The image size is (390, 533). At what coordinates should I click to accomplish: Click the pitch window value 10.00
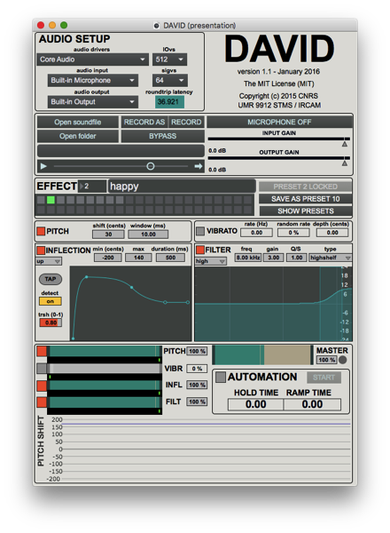148,235
